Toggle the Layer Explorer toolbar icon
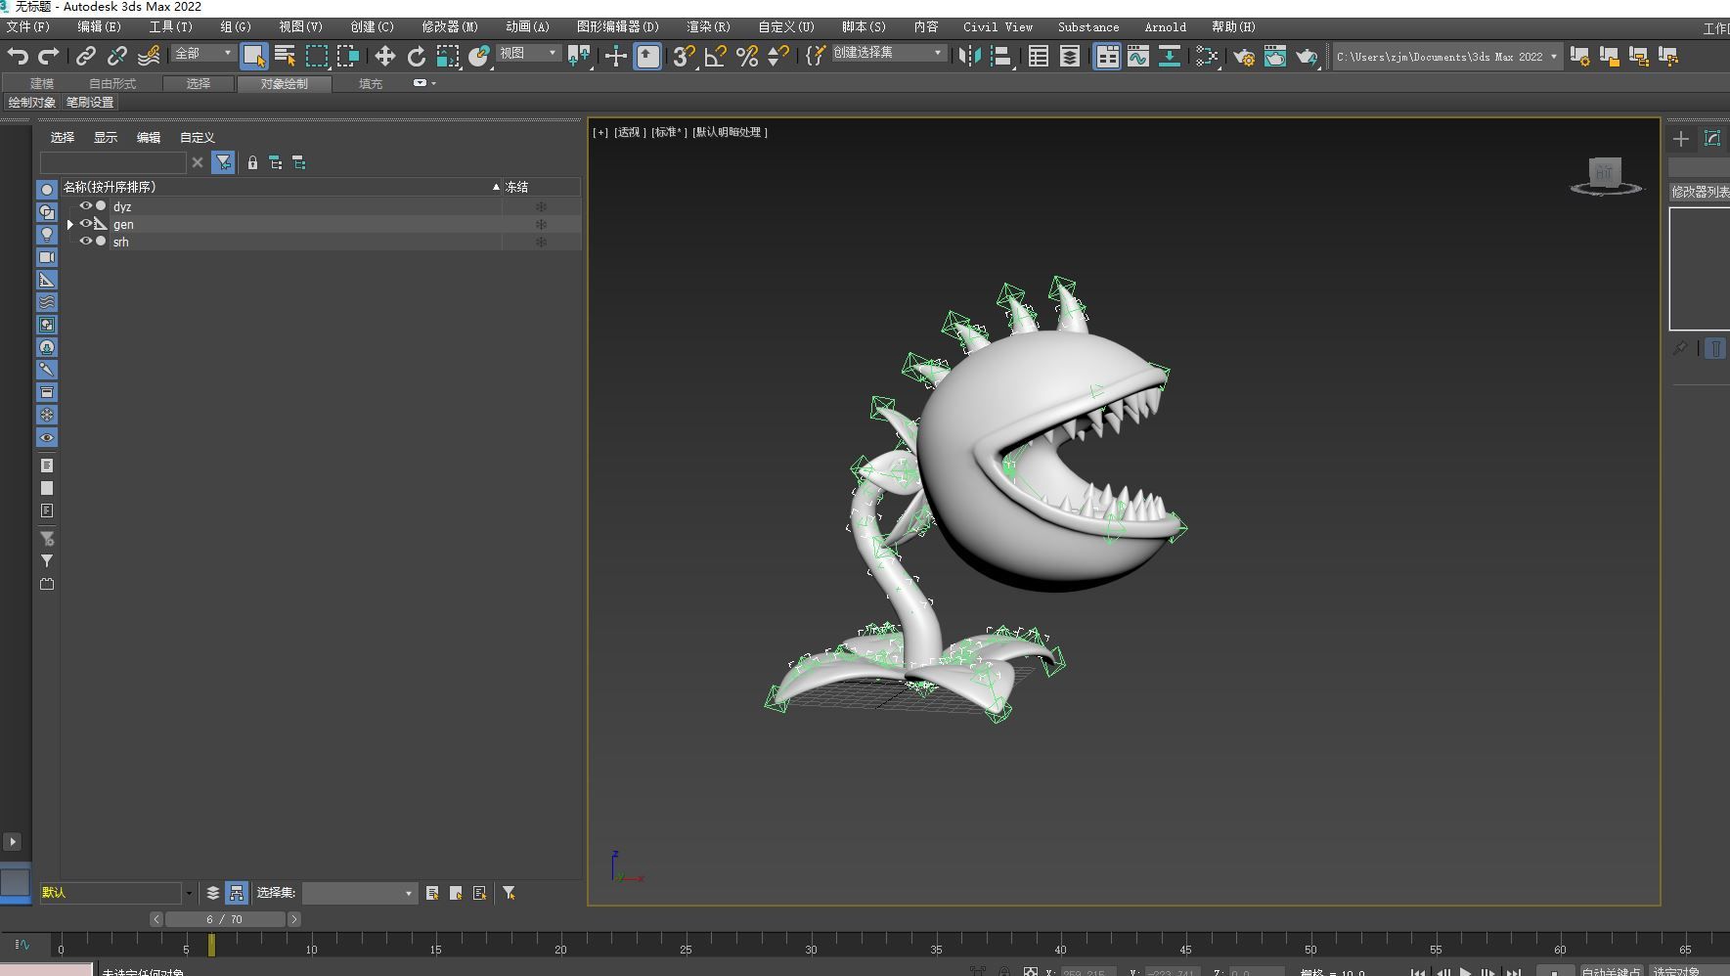 tap(1070, 56)
